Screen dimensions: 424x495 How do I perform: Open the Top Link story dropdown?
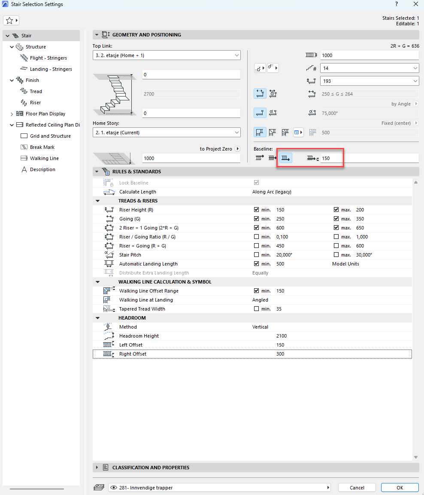click(167, 55)
